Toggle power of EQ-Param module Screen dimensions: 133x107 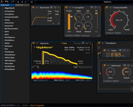point(33,7)
